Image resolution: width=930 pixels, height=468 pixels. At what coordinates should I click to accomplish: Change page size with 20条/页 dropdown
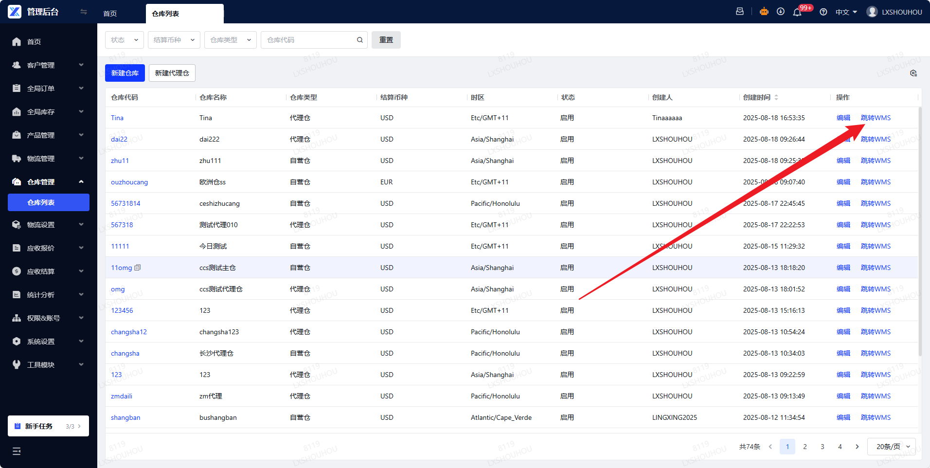892,447
